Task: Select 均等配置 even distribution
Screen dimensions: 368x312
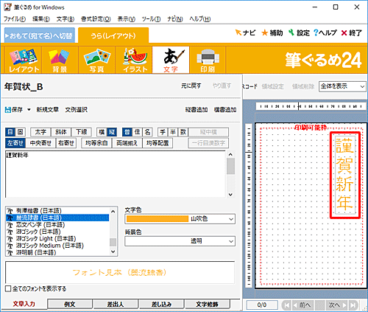Action: point(158,143)
